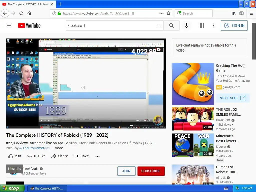Screen dimensions: 256x192
Task: Search with your voice microphone
Action: (186, 25)
